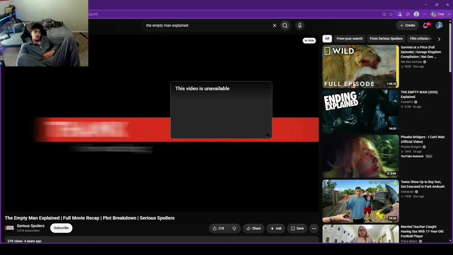Open 'Survival at a Price' video title

click(x=421, y=52)
